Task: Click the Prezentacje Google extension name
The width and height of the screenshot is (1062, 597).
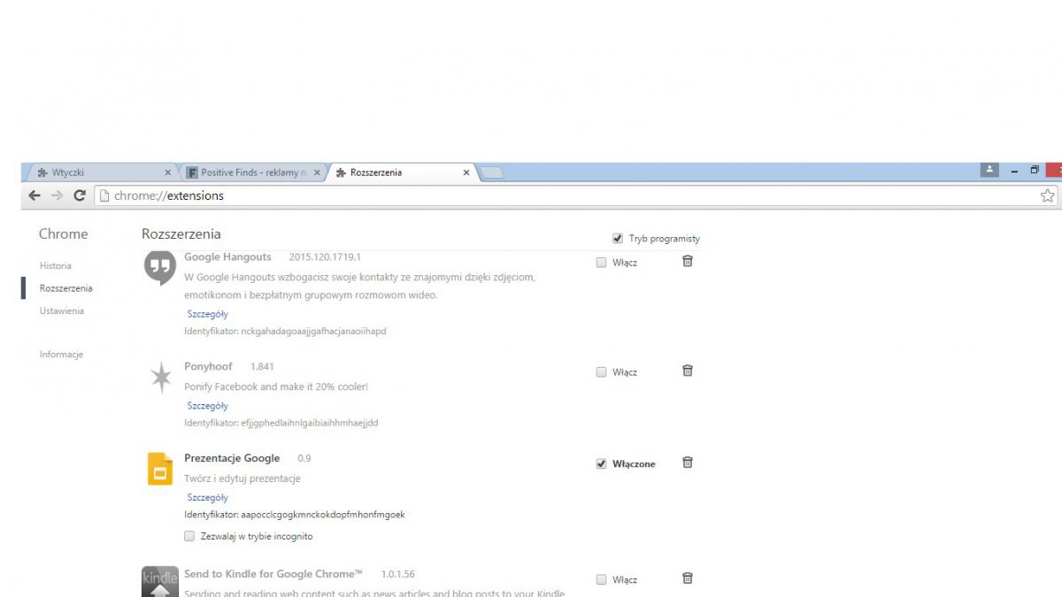Action: (232, 458)
